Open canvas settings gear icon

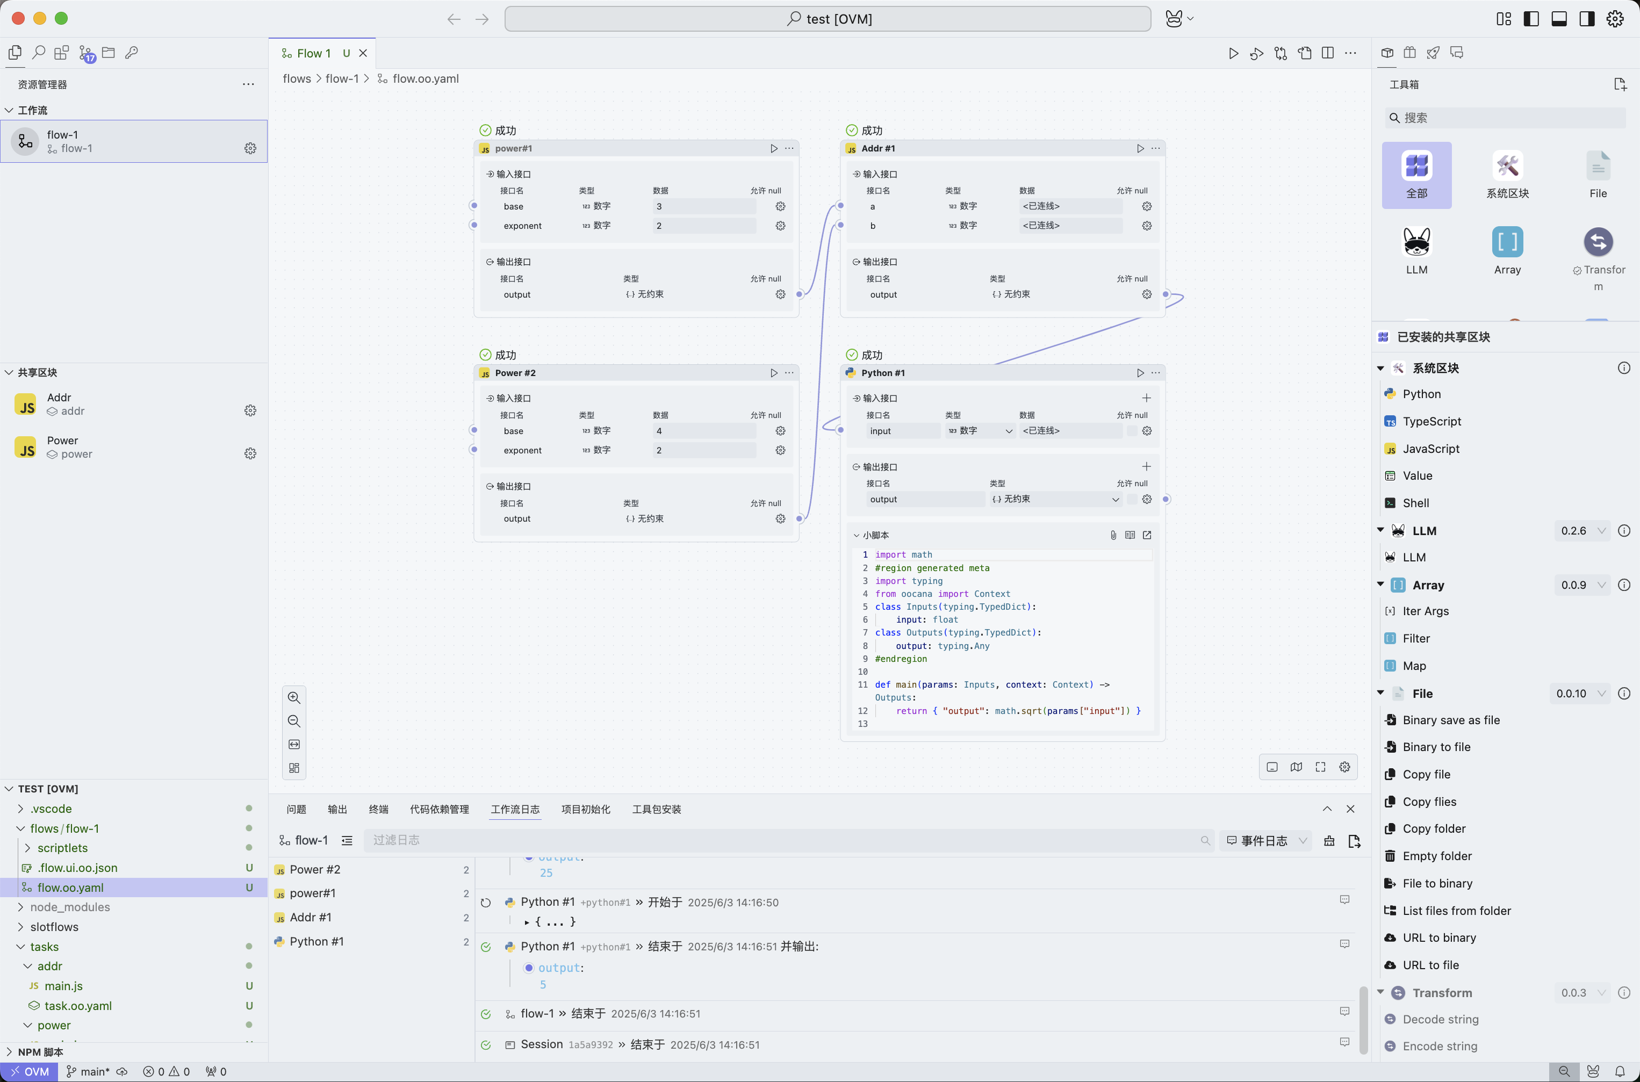(1344, 767)
